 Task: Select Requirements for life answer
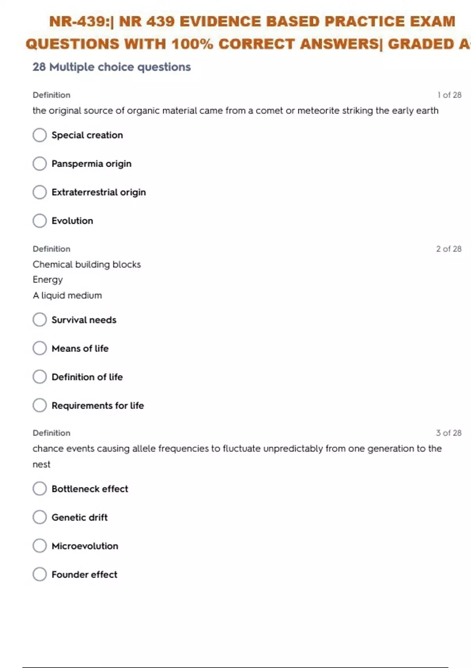pyautogui.click(x=40, y=405)
